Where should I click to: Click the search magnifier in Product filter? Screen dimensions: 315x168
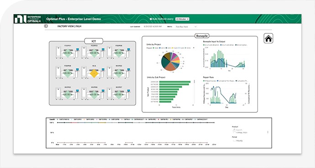(x=234, y=130)
